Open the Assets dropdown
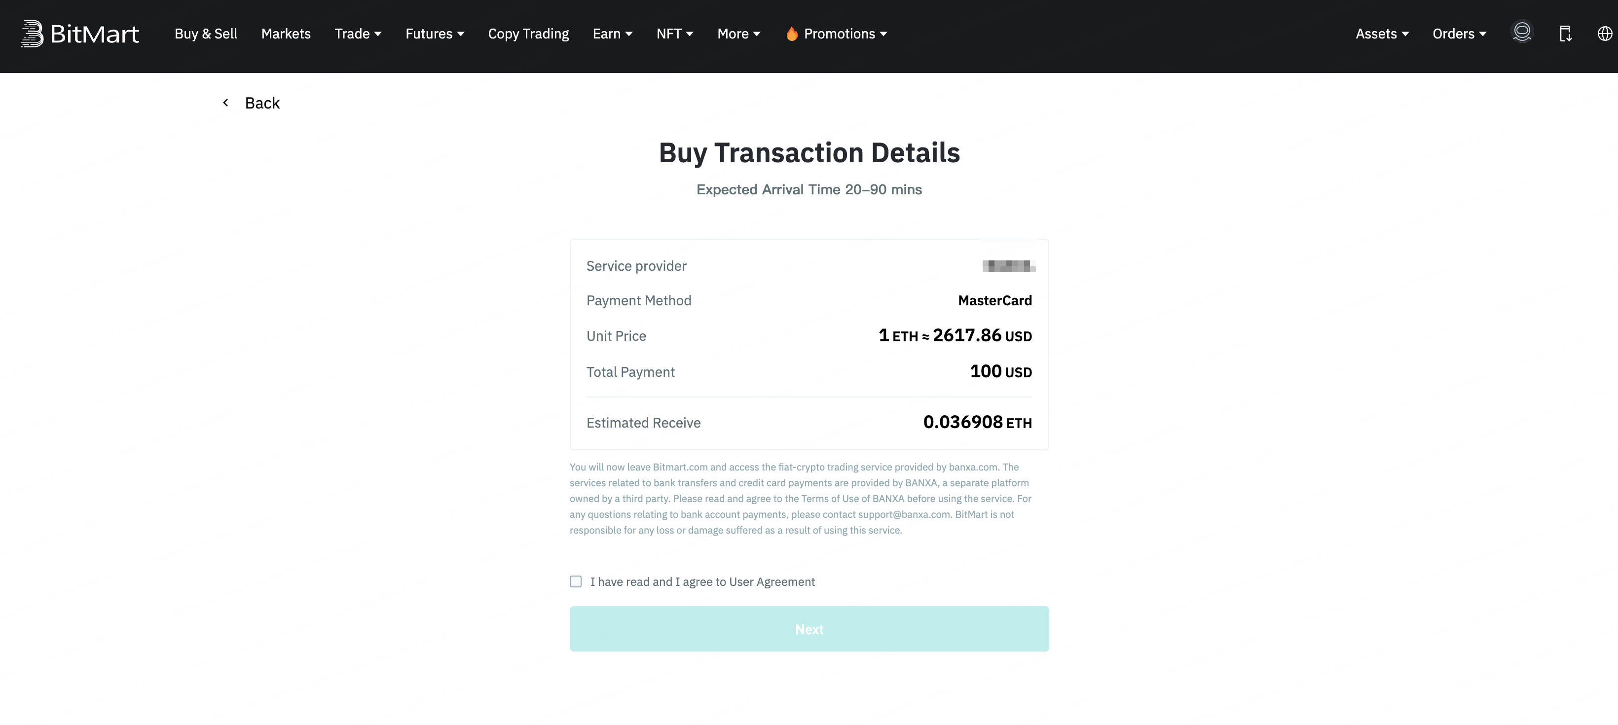1618x725 pixels. pos(1382,34)
